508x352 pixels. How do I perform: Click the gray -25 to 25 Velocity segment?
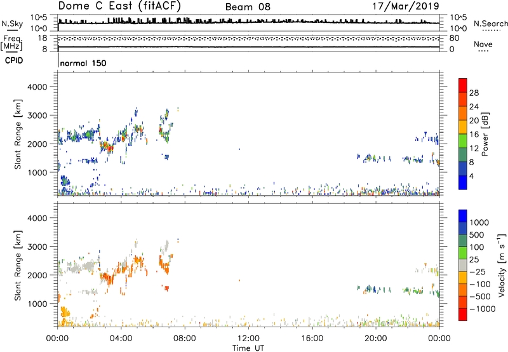463,266
